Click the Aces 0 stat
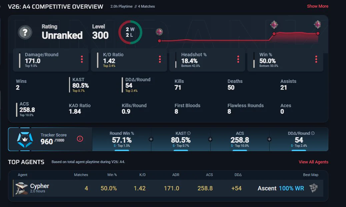Screen dimensions: 346x207 (x=286, y=108)
